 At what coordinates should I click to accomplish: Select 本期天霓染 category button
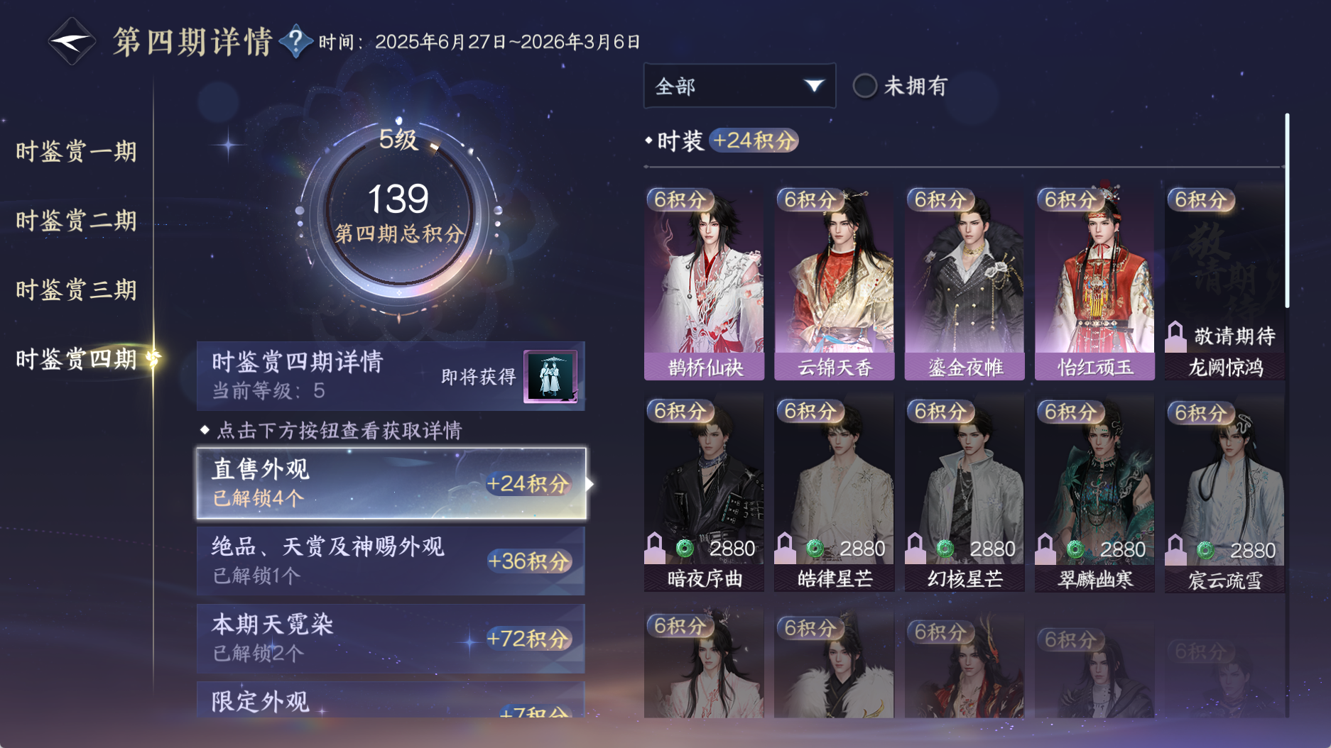[391, 639]
